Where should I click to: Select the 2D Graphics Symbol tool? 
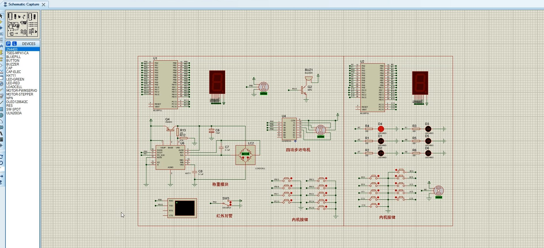click(1, 139)
